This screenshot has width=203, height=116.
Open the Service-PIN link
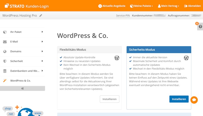[123, 15]
